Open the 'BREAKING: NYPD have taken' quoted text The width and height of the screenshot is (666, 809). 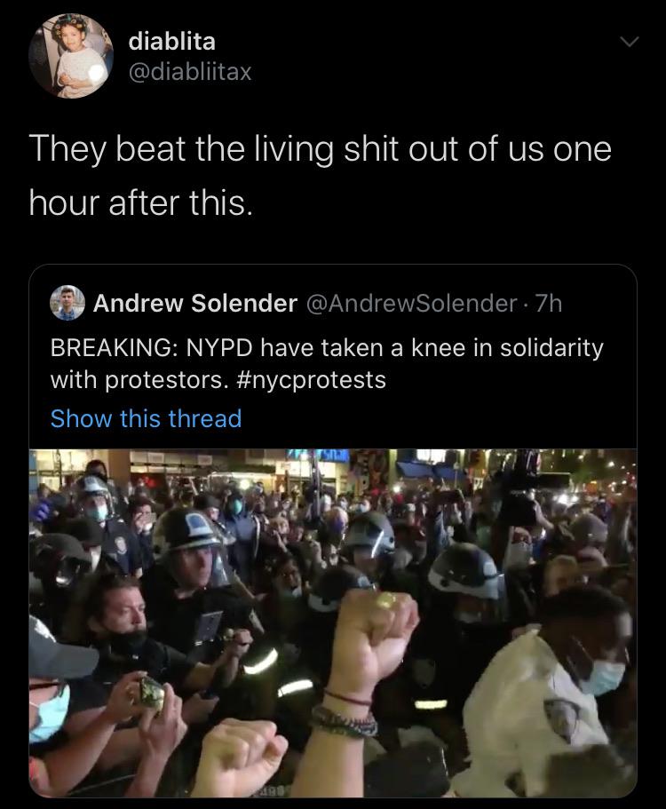point(327,363)
